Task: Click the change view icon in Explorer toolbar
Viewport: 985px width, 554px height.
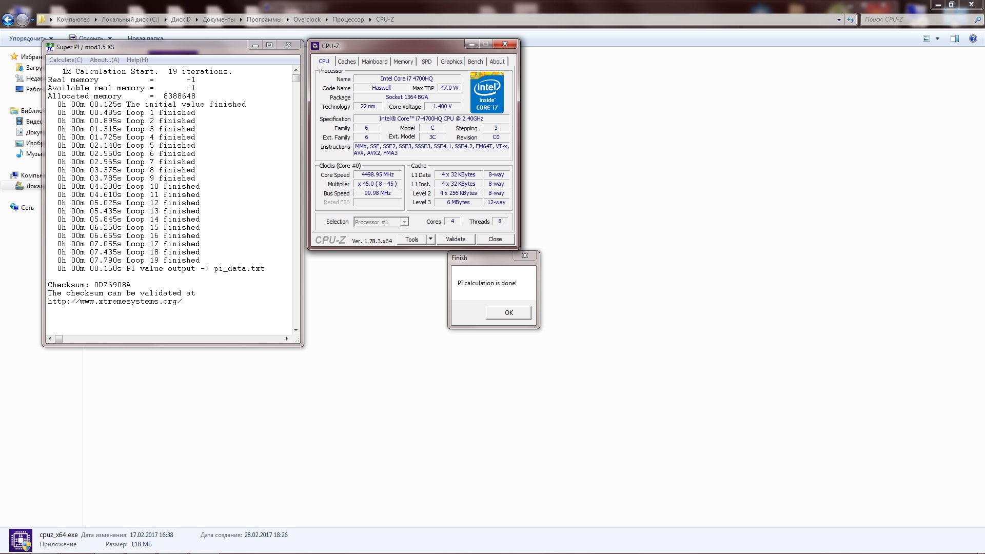Action: (927, 38)
